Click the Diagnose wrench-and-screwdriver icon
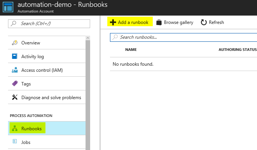 [x=15, y=97]
